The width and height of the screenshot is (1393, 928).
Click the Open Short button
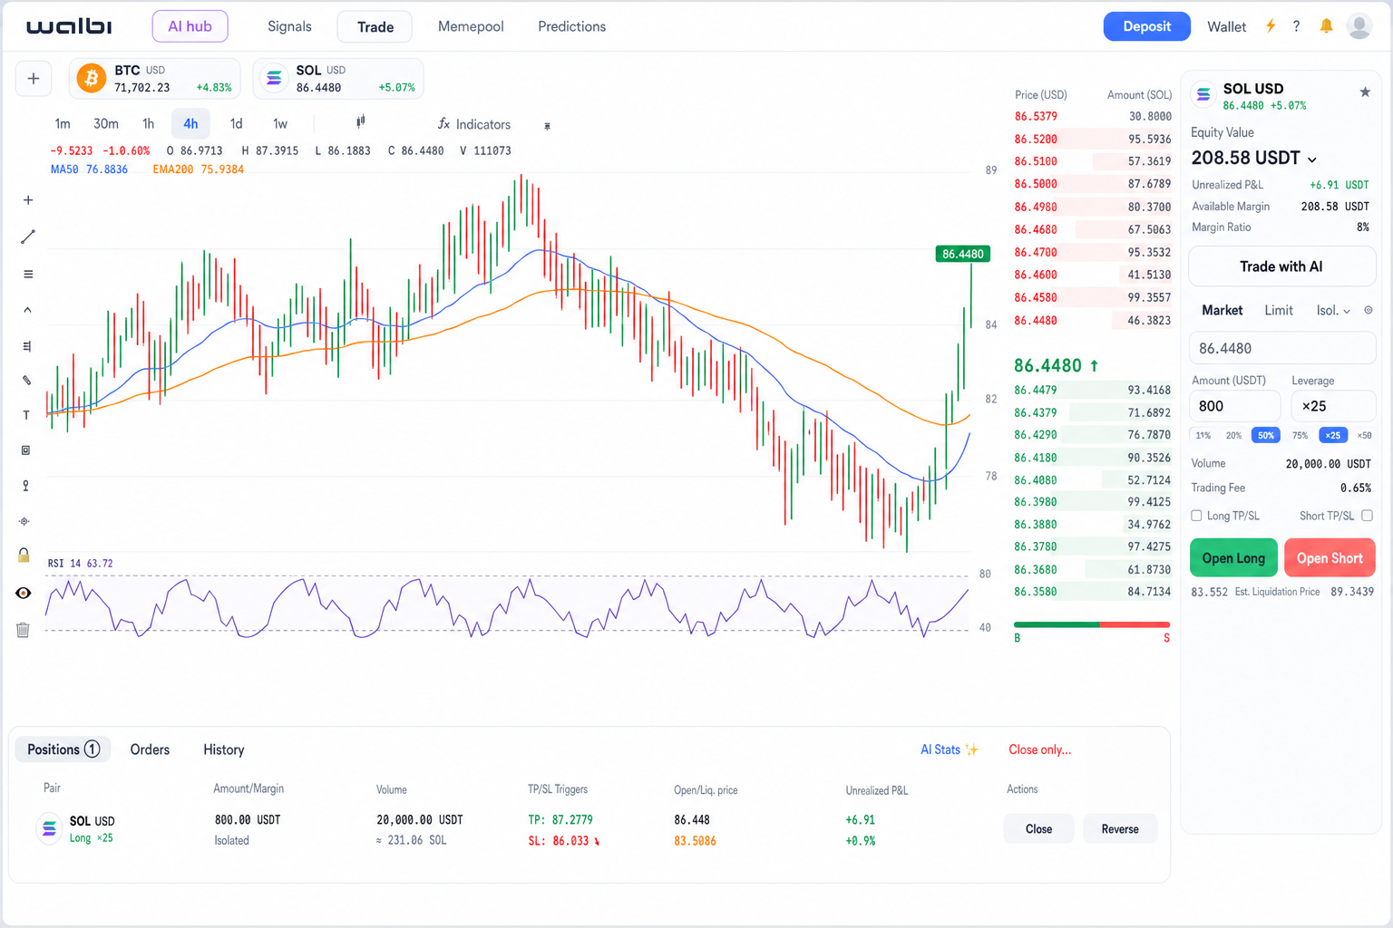coord(1330,558)
